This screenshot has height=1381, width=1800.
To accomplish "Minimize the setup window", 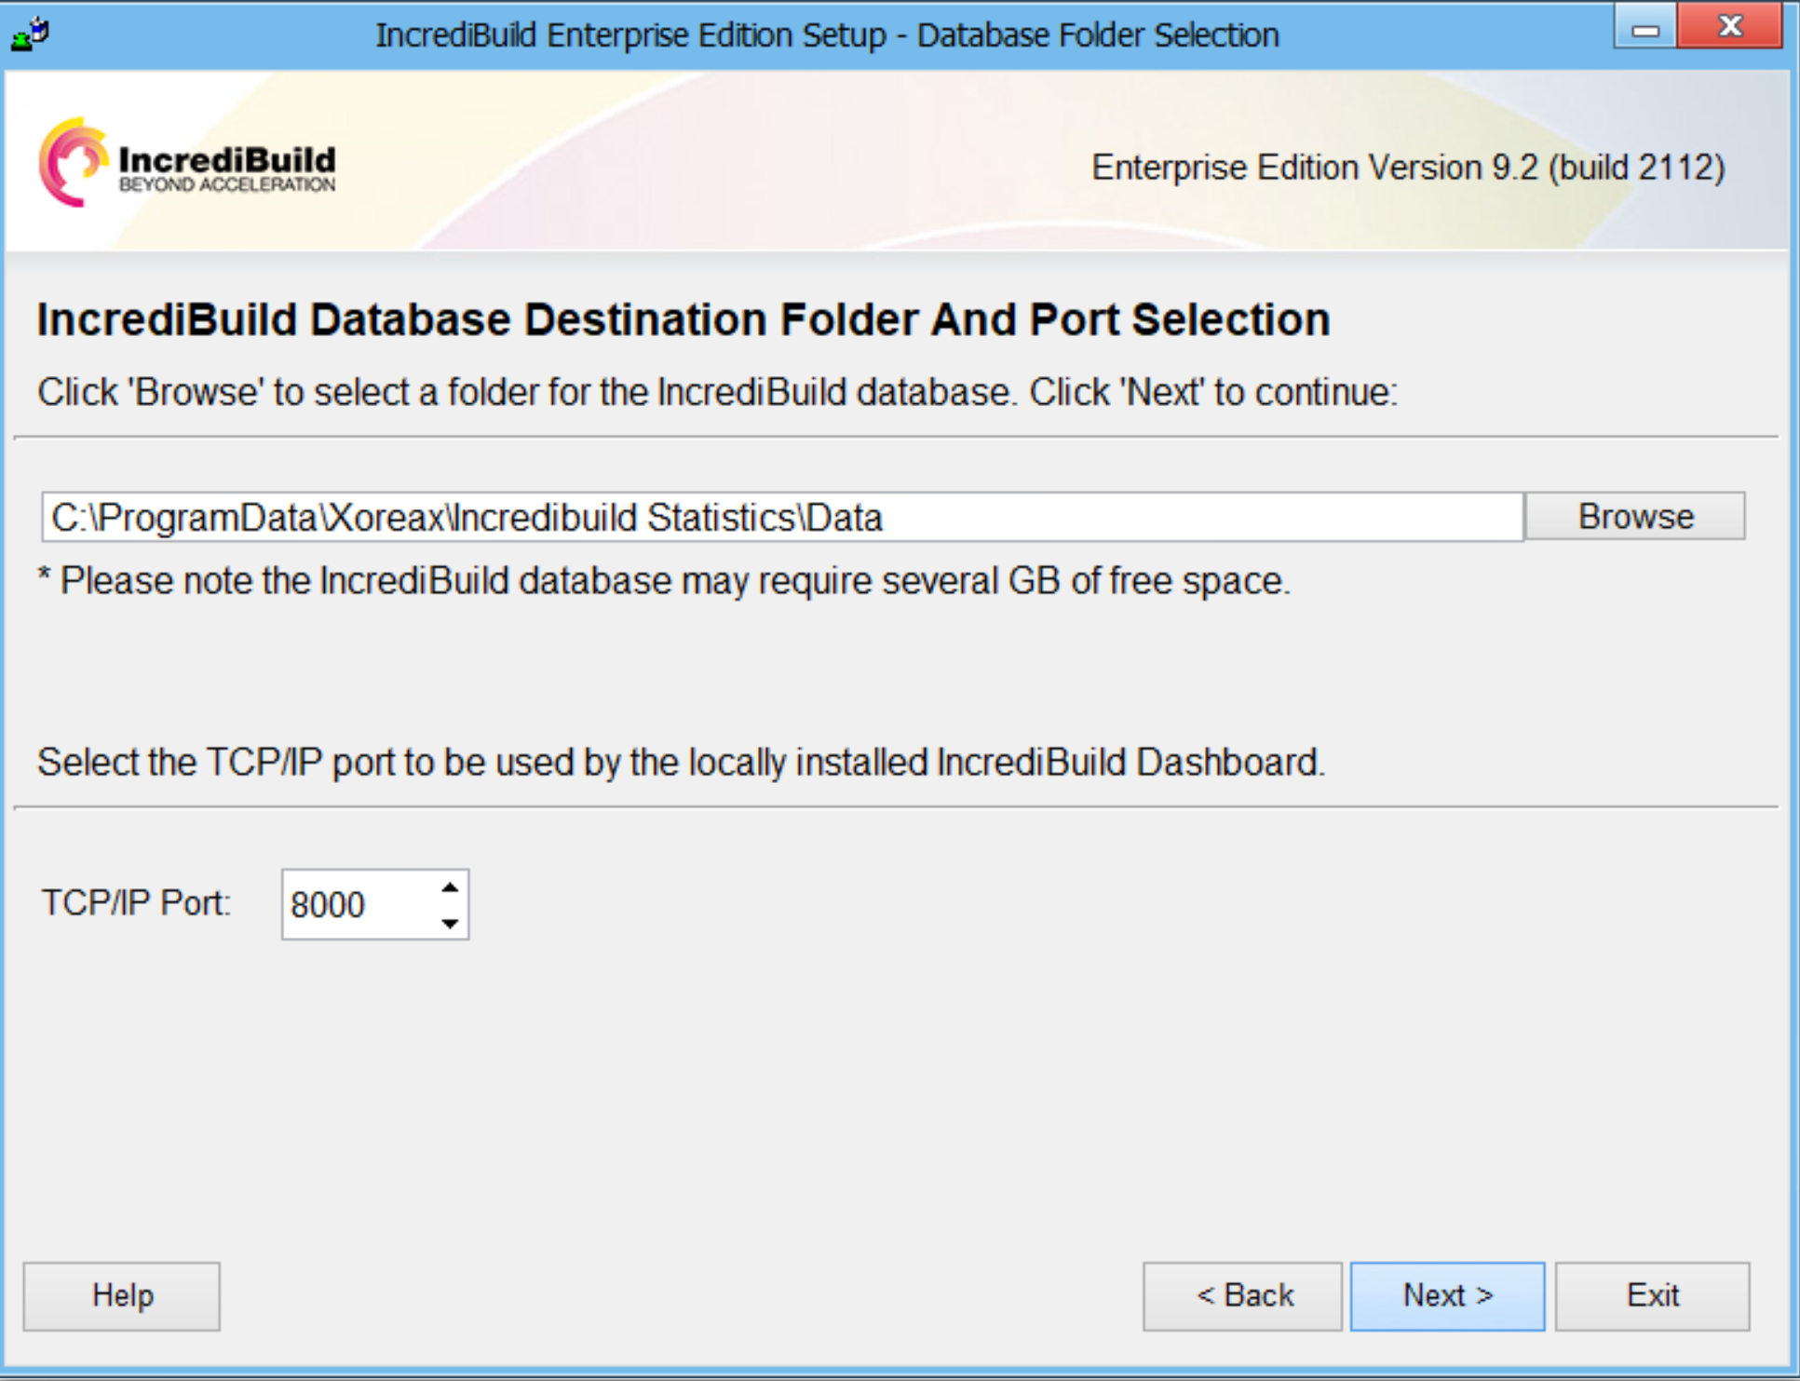I will tap(1645, 28).
